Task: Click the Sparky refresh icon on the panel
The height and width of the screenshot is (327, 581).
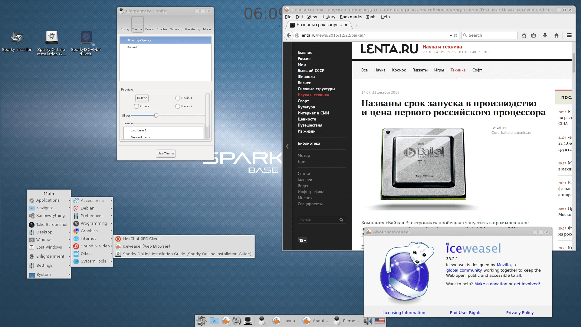Action: pyautogui.click(x=237, y=321)
